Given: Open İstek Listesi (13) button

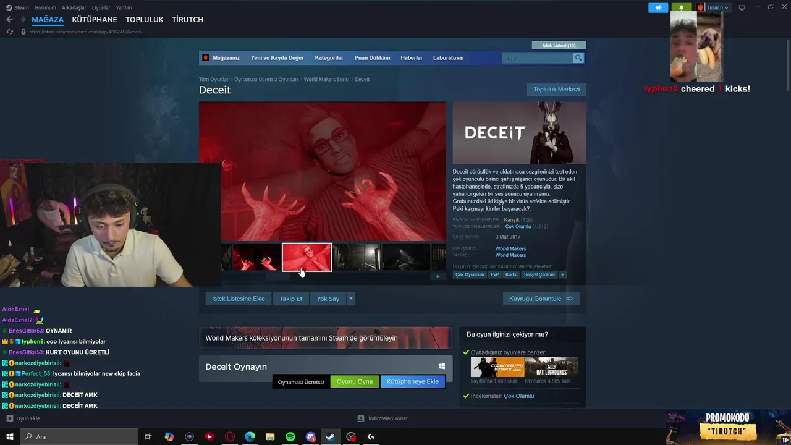Looking at the screenshot, I should pos(559,45).
